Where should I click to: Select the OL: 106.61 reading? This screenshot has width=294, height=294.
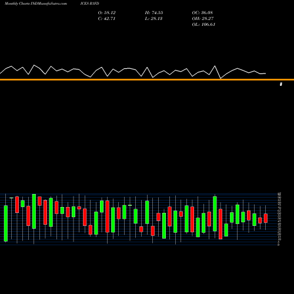tap(203, 25)
